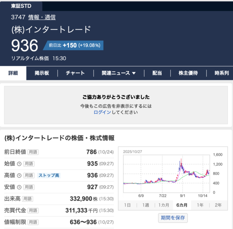
Task: Click the clock icon beside 高値
Action: (19, 175)
